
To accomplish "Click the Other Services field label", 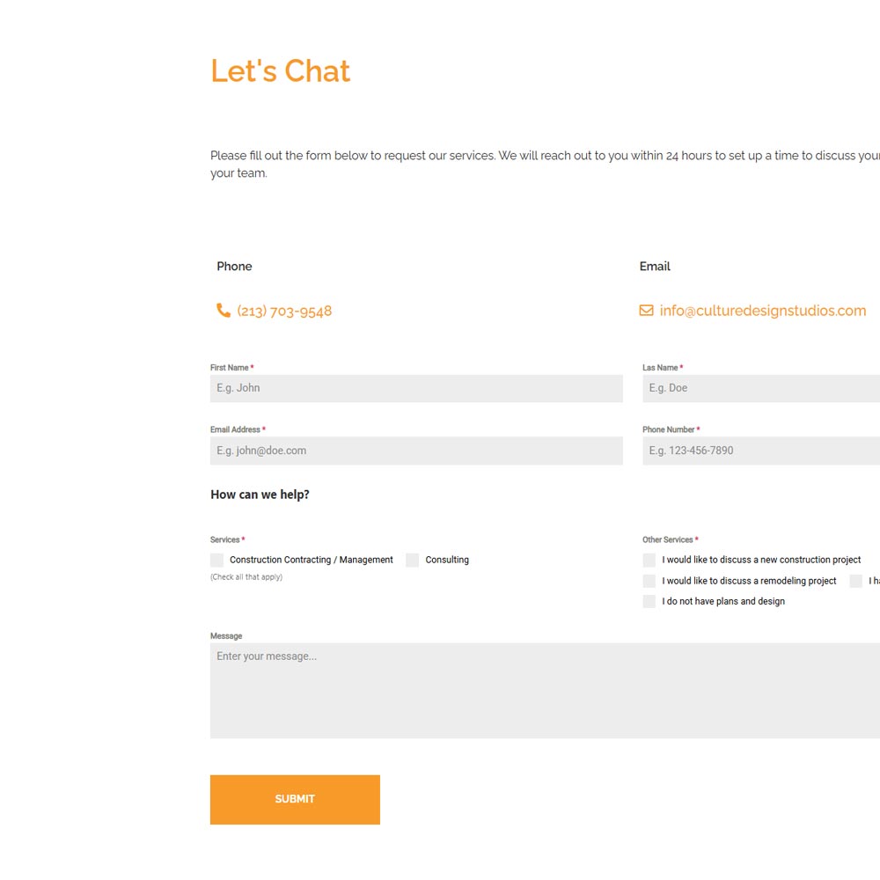I will point(668,540).
